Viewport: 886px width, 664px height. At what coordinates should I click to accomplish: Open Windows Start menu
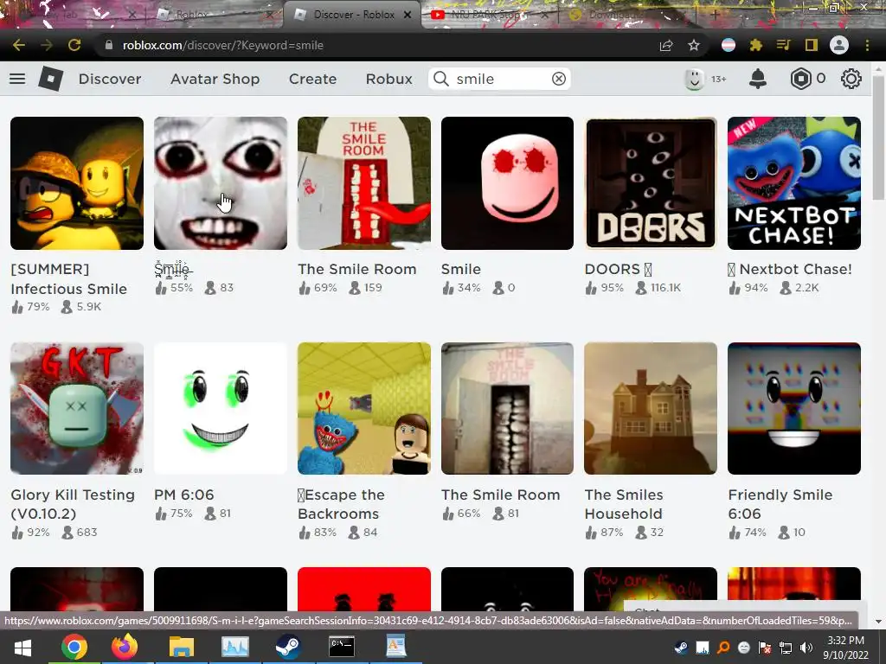[22, 647]
